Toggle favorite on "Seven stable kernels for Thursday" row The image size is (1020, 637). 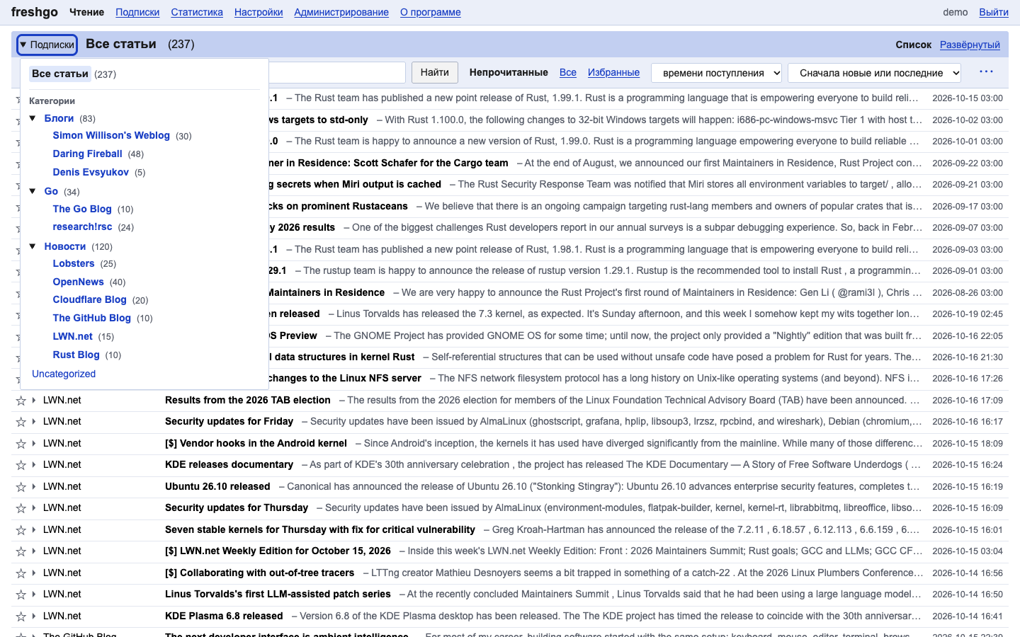21,530
